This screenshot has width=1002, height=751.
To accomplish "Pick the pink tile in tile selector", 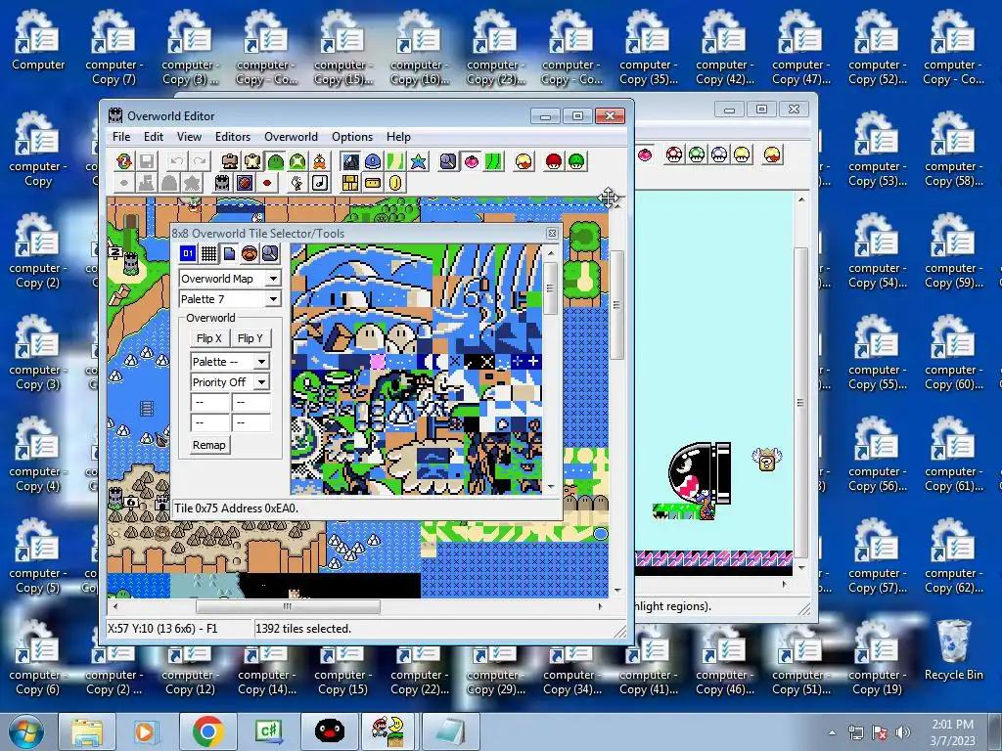I will tap(378, 362).
